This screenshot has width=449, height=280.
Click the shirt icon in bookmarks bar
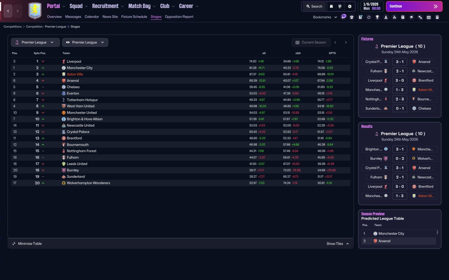coord(352,17)
